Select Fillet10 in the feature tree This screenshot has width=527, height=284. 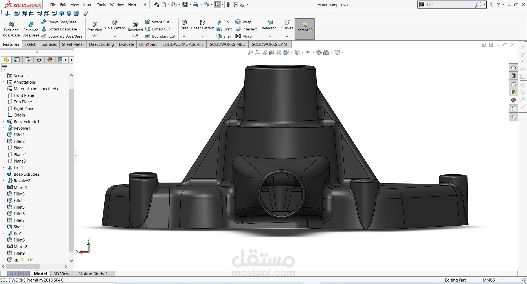(27, 260)
